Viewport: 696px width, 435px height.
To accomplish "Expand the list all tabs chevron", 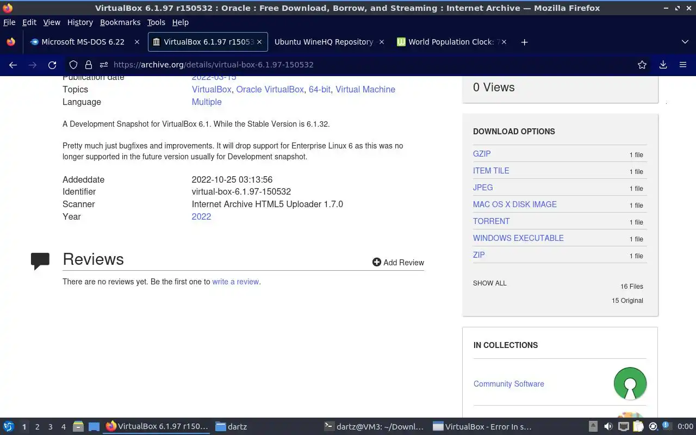I will 685,42.
